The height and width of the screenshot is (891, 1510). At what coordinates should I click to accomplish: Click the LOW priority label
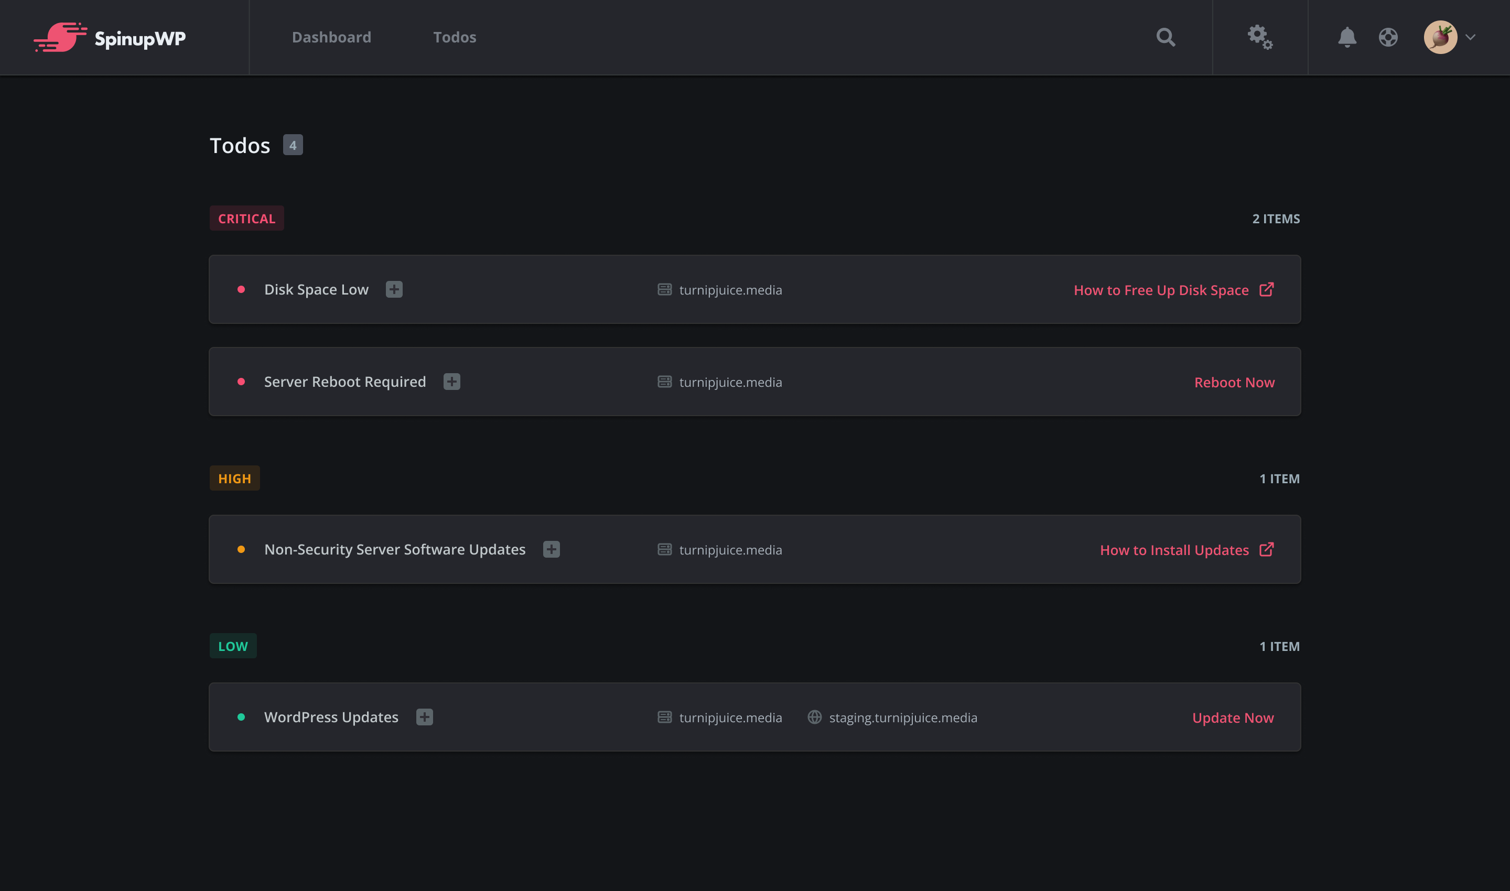pos(233,646)
